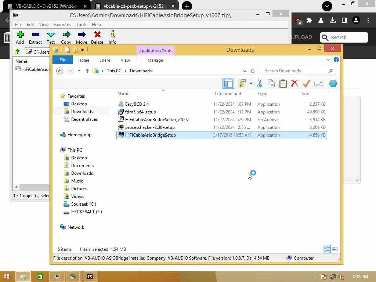This screenshot has height=282, width=376.
Task: Open the folder options dropdown arrow
Action: (x=251, y=83)
